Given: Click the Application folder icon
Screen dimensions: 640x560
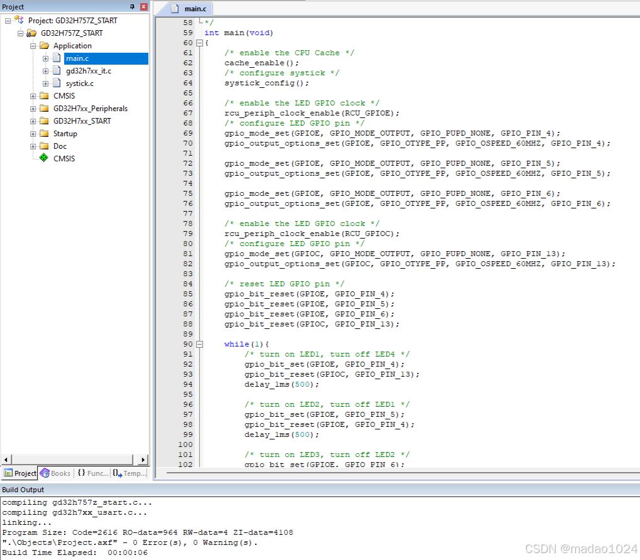Looking at the screenshot, I should (44, 45).
